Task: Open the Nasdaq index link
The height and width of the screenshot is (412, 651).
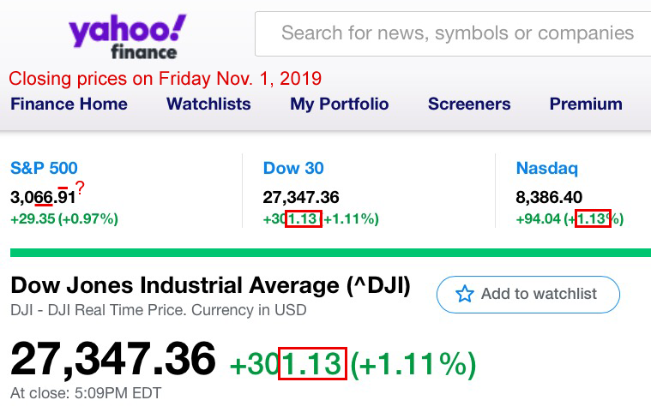Action: coord(547,169)
